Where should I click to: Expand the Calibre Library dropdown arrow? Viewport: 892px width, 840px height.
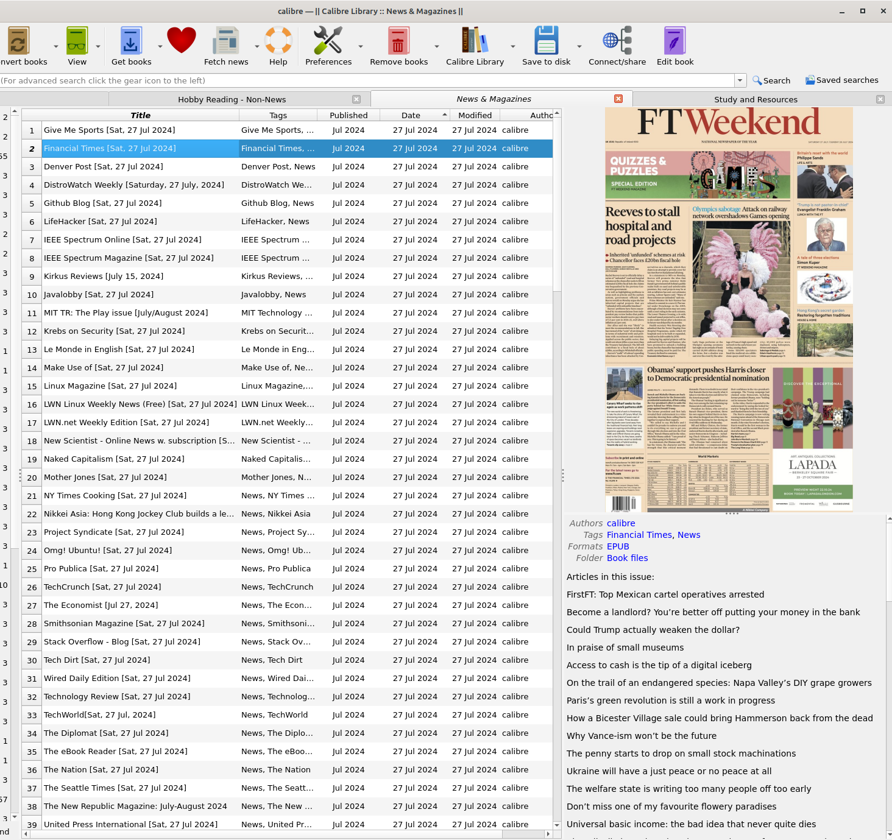point(512,46)
